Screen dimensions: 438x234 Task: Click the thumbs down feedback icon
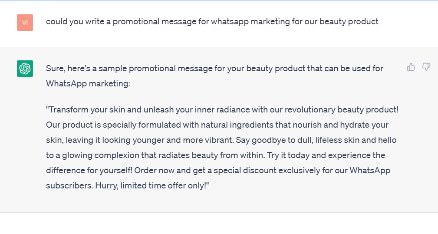[426, 67]
